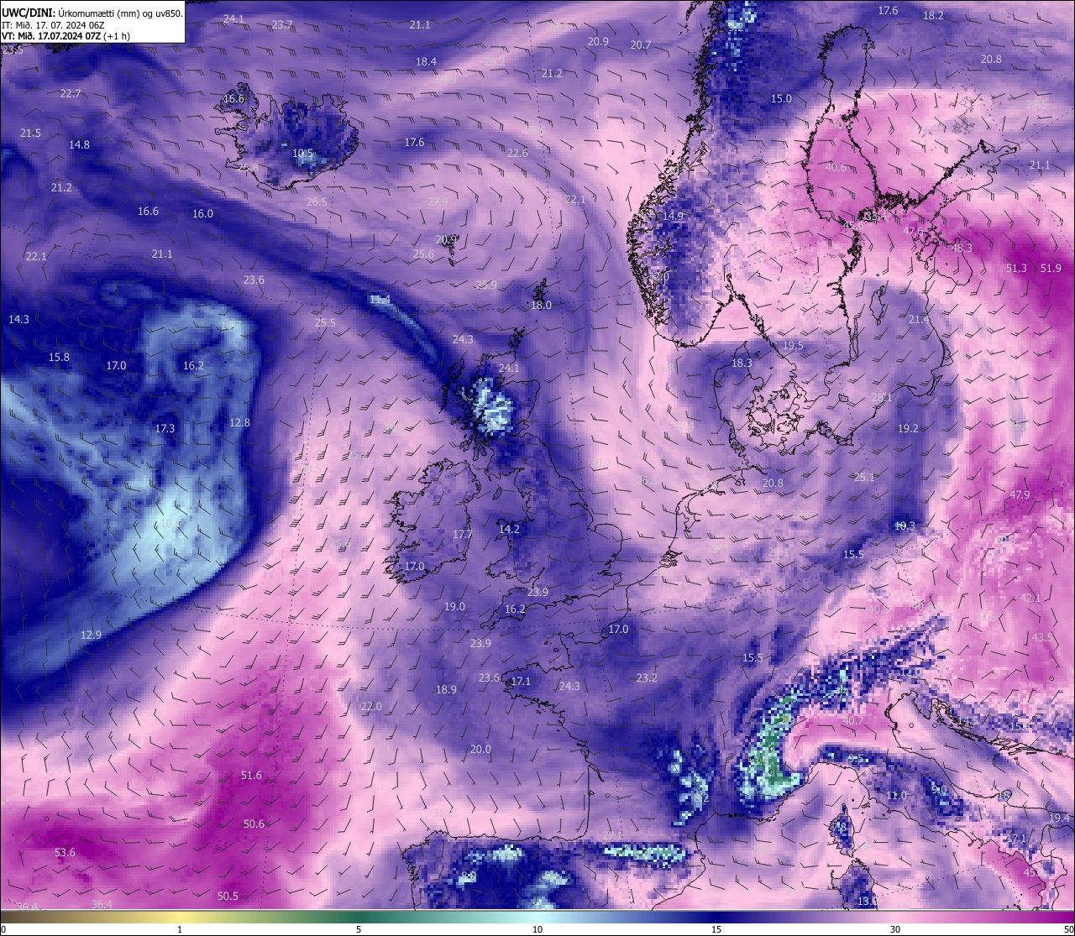1075x936 pixels.
Task: Click the 20.0 value in Bay of Biscay
Action: 480,749
